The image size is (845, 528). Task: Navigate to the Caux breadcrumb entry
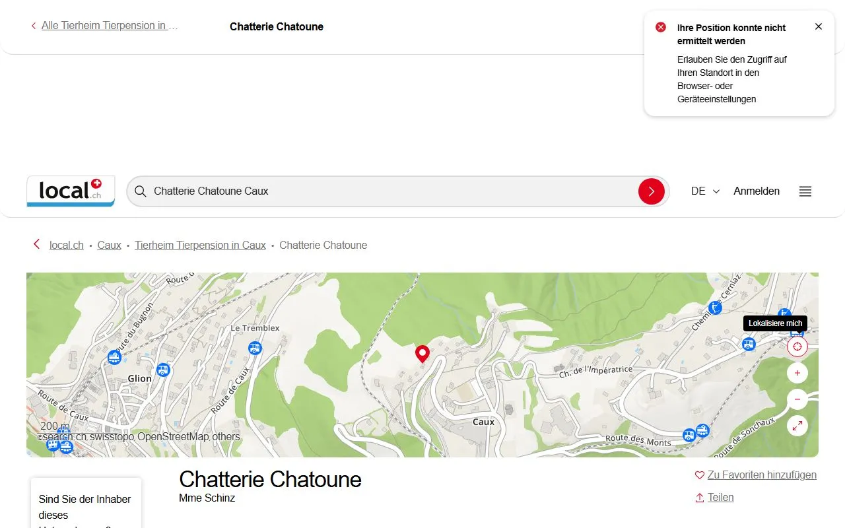109,245
